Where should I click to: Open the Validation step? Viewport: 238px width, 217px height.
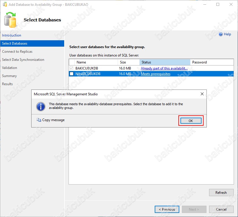pyautogui.click(x=10, y=68)
